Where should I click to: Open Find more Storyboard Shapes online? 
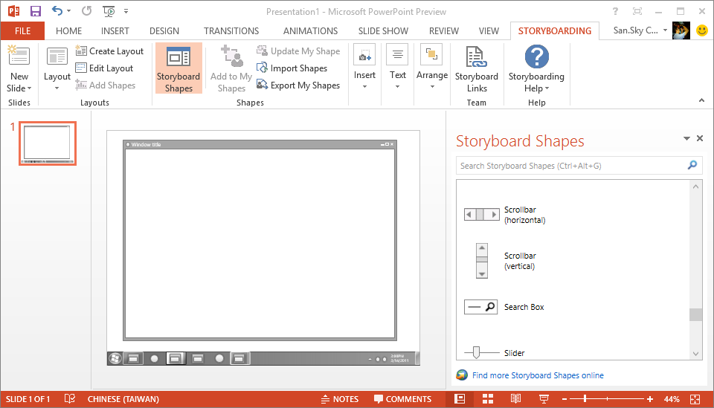point(538,375)
